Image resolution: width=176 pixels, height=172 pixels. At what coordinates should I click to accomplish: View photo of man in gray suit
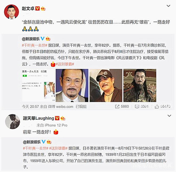click(72, 85)
